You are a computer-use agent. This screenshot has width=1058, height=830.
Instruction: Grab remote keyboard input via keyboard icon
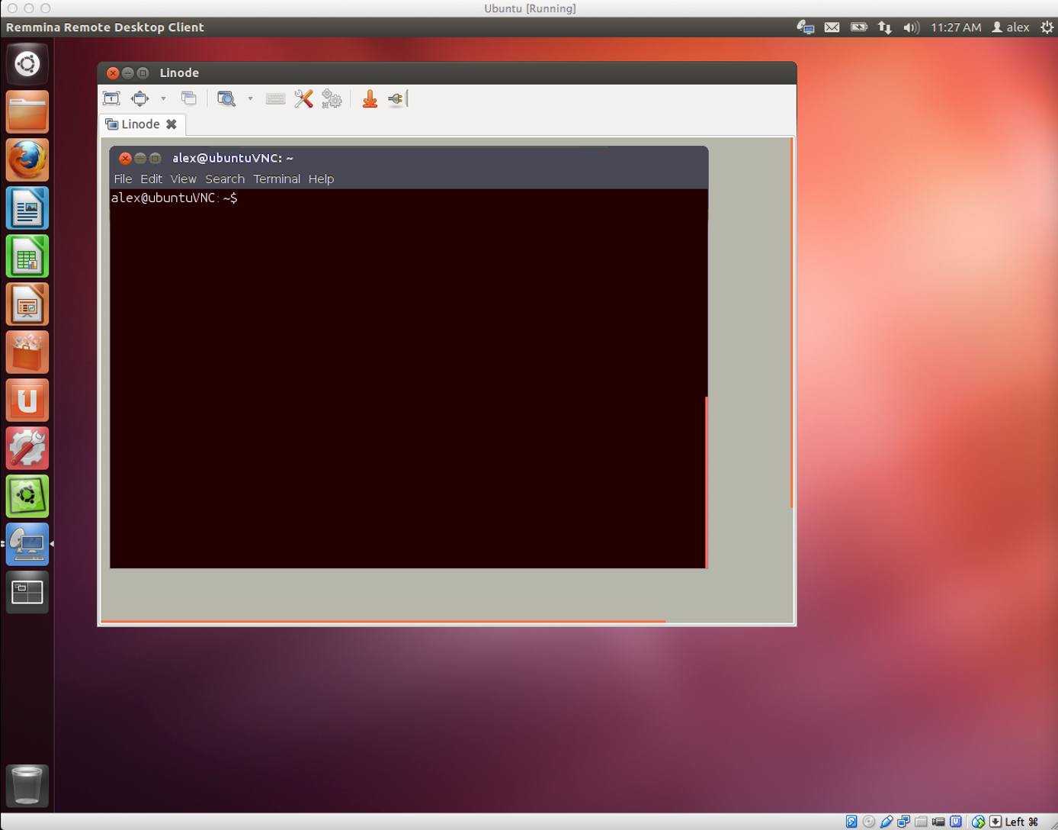[275, 98]
